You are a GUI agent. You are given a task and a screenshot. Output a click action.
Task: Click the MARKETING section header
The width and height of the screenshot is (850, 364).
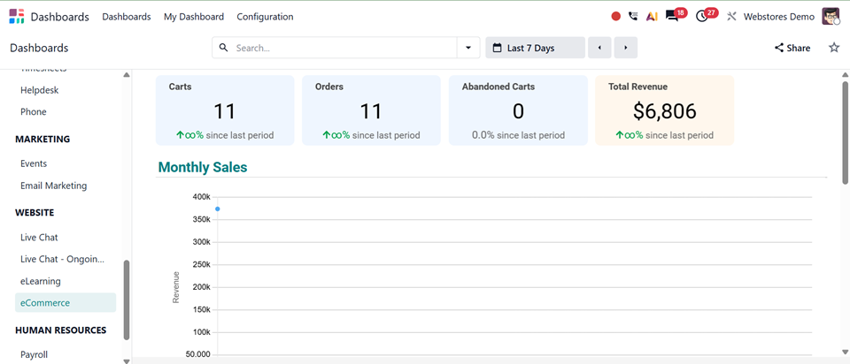(42, 139)
